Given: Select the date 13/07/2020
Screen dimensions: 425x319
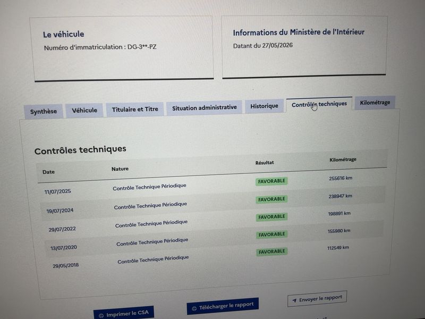Looking at the screenshot, I should (x=64, y=248).
